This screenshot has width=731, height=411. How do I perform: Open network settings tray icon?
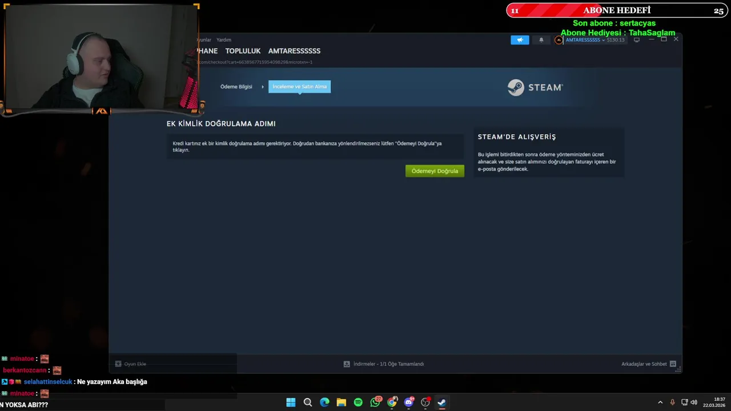coord(684,402)
